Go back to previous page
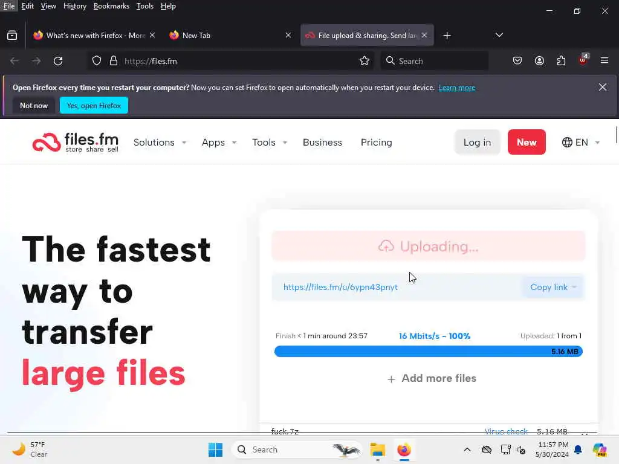This screenshot has width=619, height=464. click(x=15, y=61)
